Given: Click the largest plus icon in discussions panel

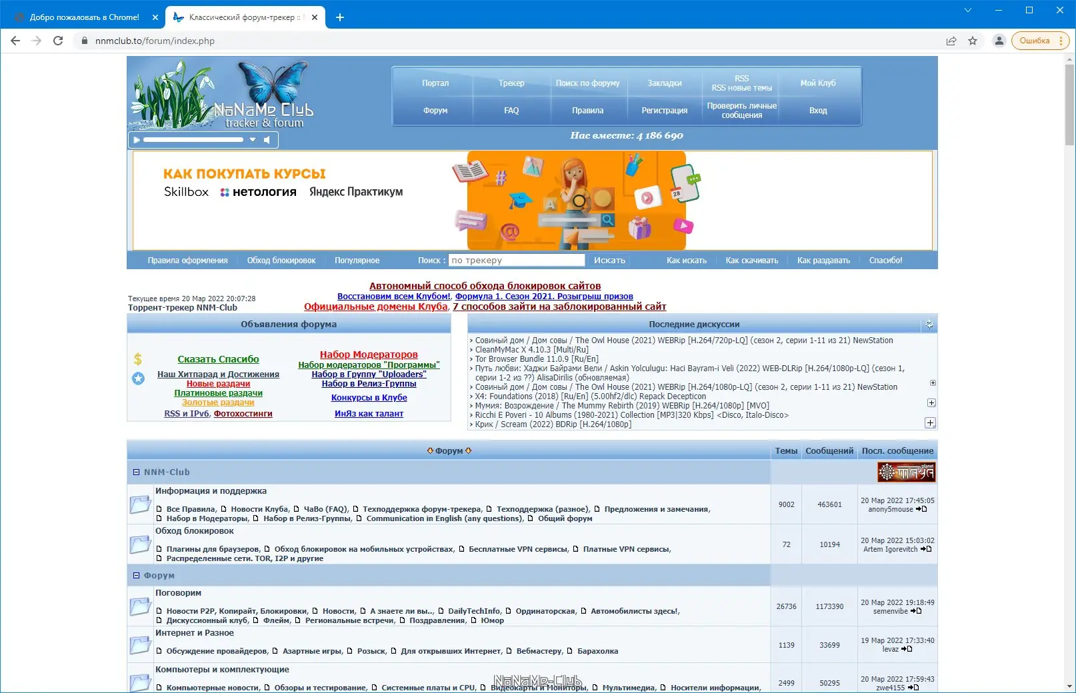Looking at the screenshot, I should (931, 423).
